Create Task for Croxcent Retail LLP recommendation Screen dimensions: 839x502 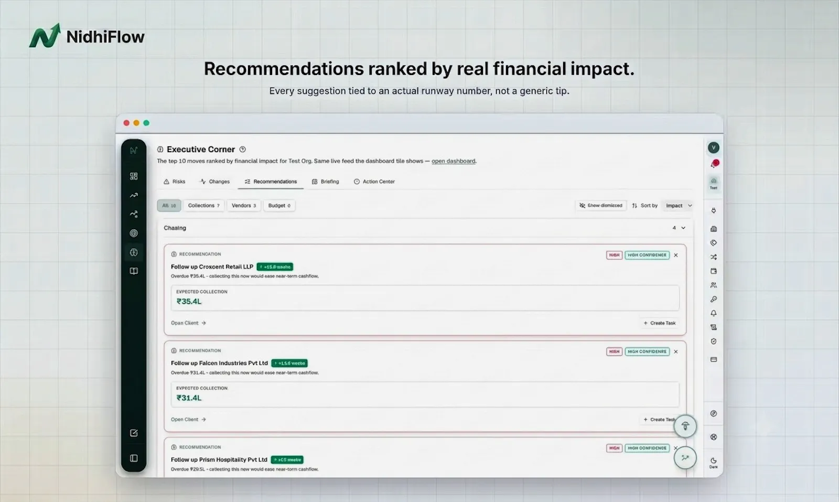[660, 323]
